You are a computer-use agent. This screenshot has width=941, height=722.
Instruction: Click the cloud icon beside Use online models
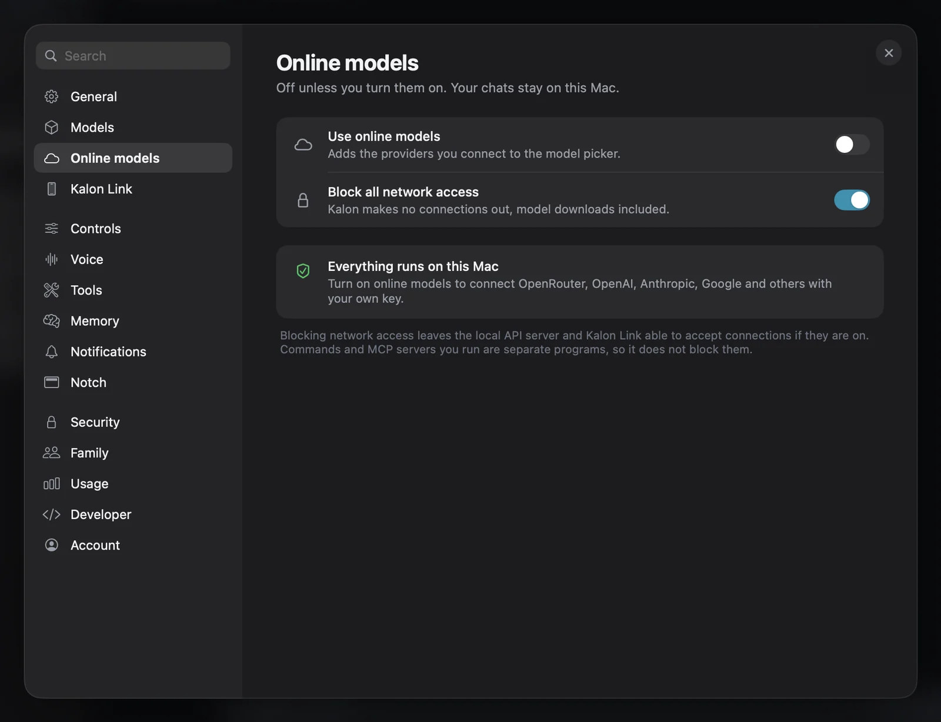303,145
